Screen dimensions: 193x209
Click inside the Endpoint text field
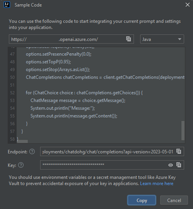click(108, 152)
